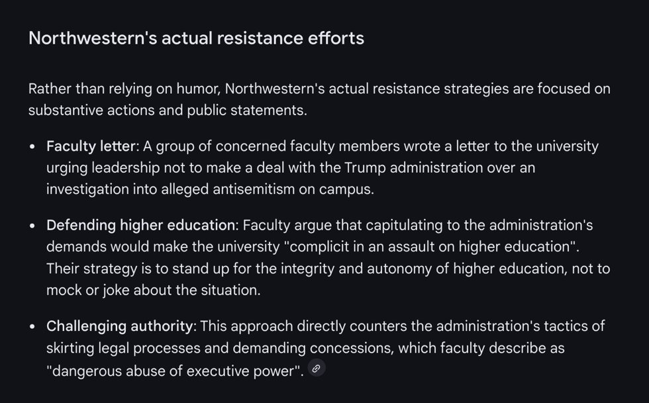Click the bullet dot beside "Defending higher education"
Viewport: 649px width, 403px height.
pos(32,226)
